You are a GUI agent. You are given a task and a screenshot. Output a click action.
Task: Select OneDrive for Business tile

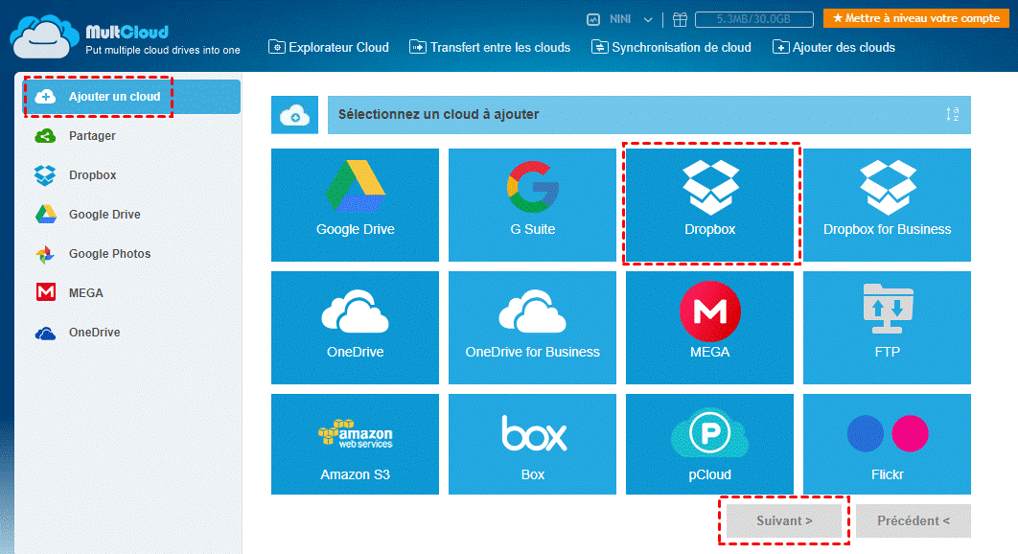click(x=532, y=328)
